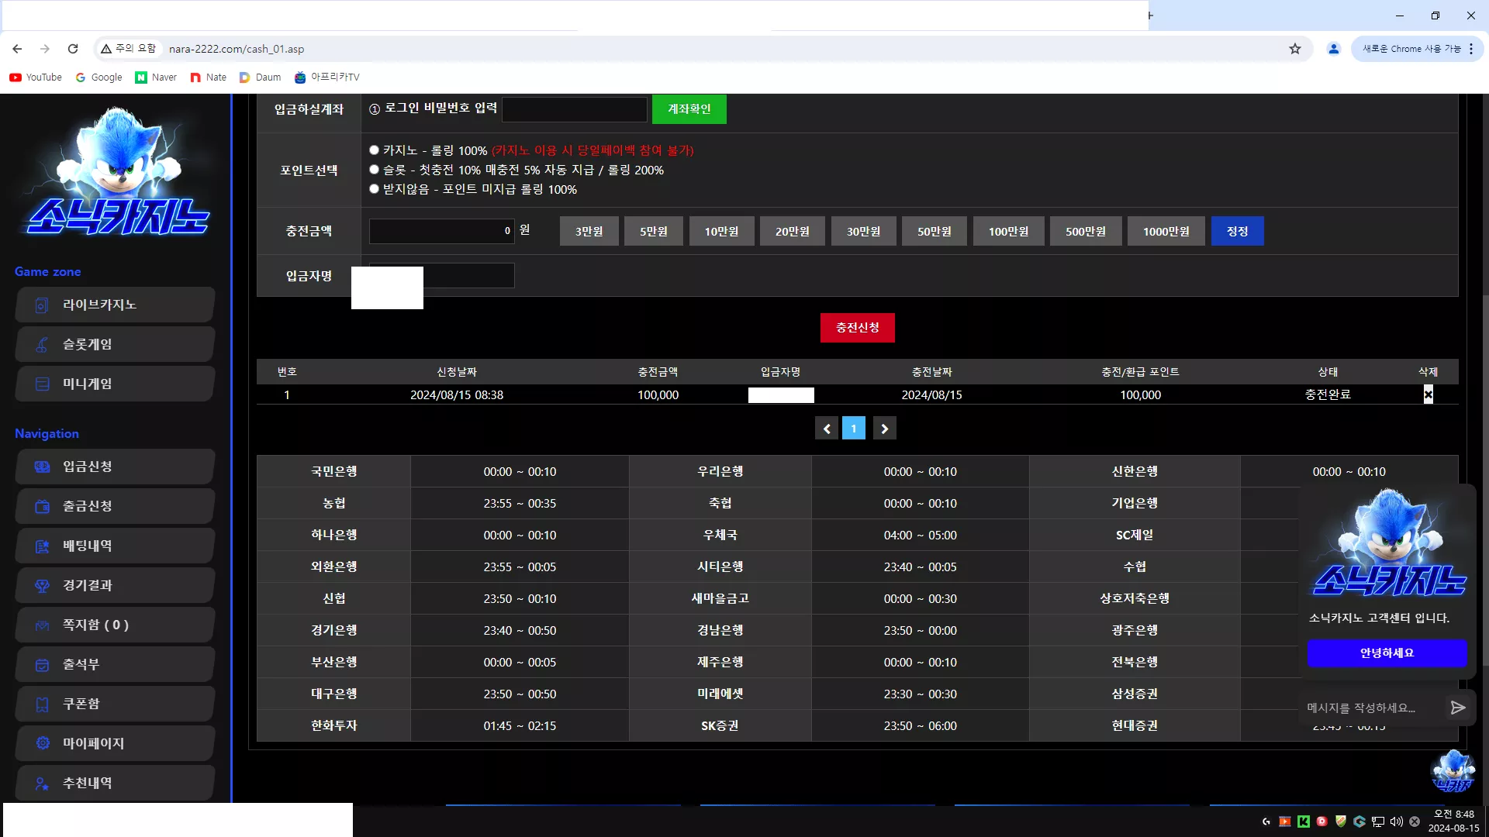Click the Sonic Casino logo in the sidebar

coord(116,171)
